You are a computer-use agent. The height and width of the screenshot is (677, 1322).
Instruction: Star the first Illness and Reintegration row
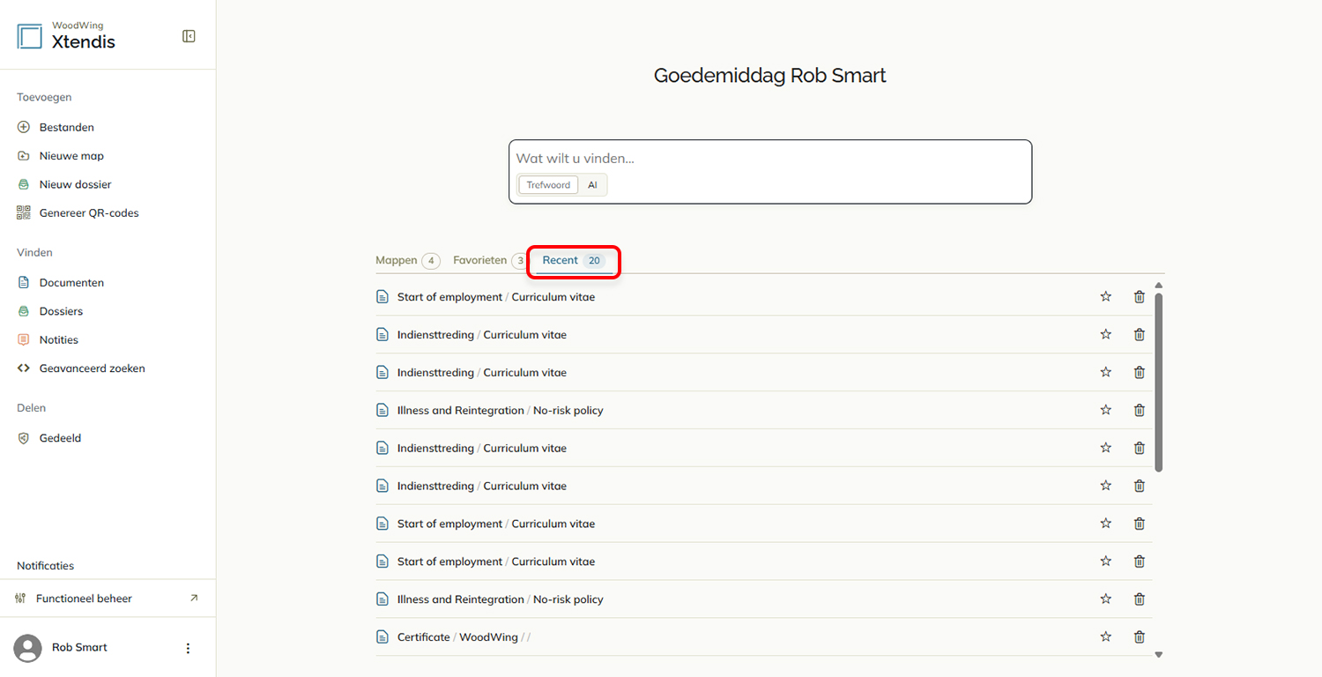pyautogui.click(x=1106, y=410)
